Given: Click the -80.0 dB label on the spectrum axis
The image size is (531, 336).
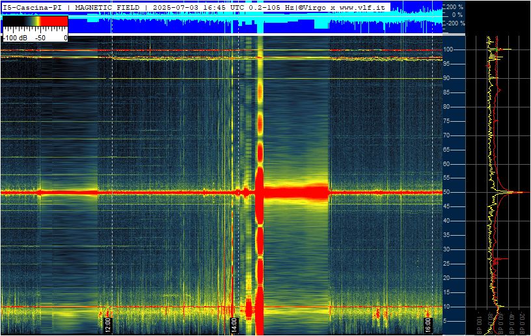Looking at the screenshot, I should [x=490, y=324].
